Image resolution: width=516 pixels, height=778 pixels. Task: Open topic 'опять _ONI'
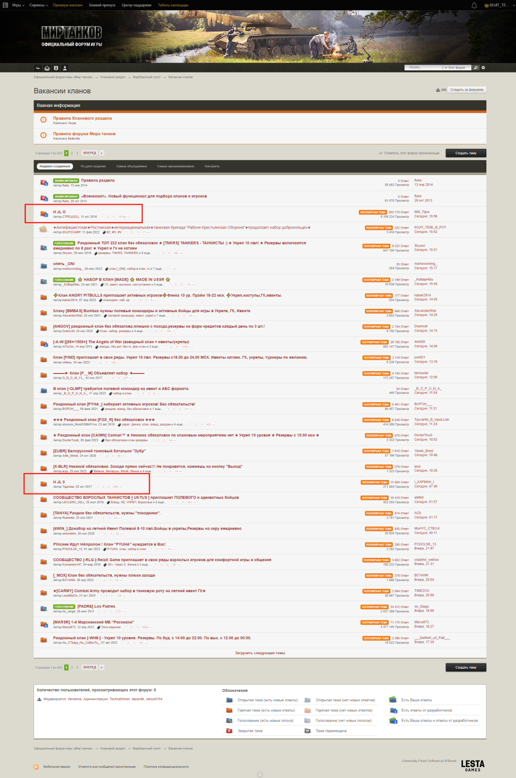pos(64,264)
